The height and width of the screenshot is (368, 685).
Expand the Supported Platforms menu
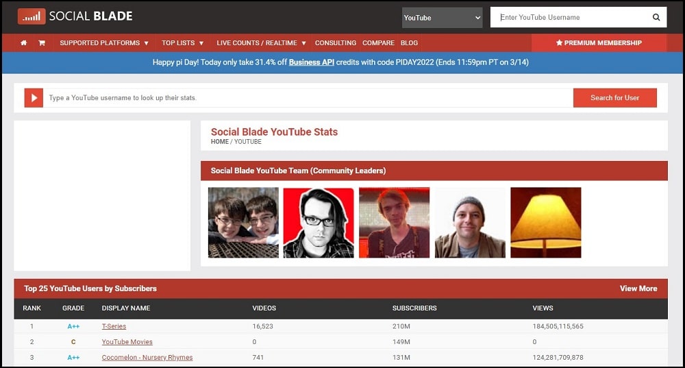coord(104,43)
